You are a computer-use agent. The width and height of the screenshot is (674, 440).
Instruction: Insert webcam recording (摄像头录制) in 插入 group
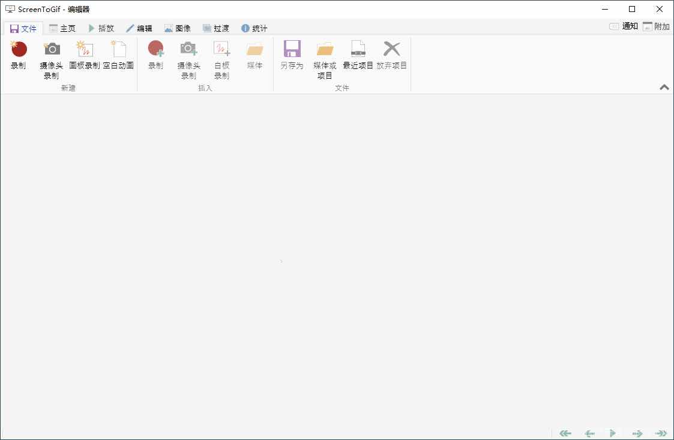pos(188,60)
